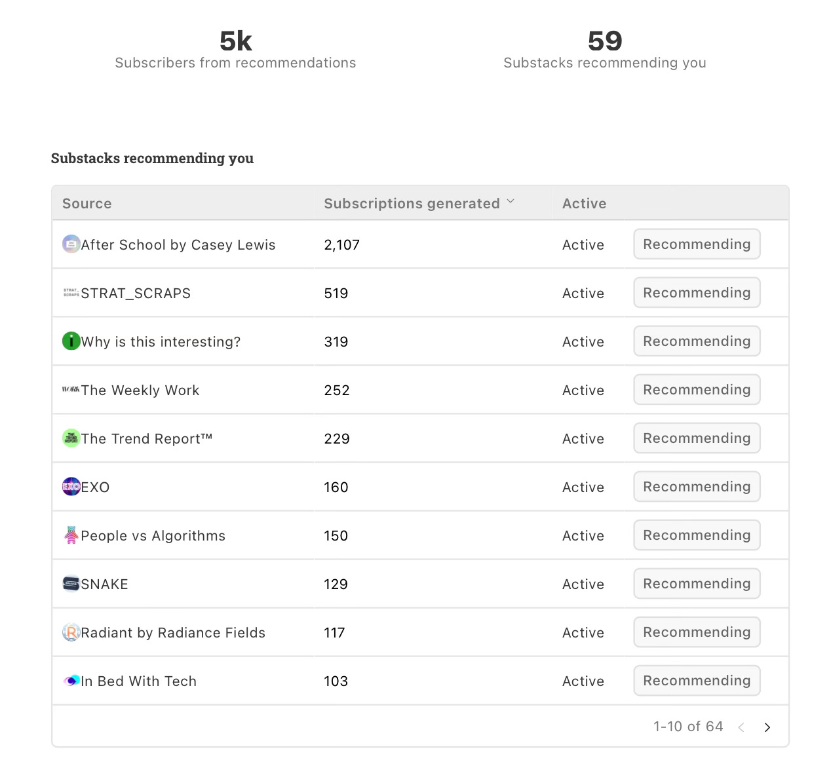Click Active status in EXO row

(583, 487)
